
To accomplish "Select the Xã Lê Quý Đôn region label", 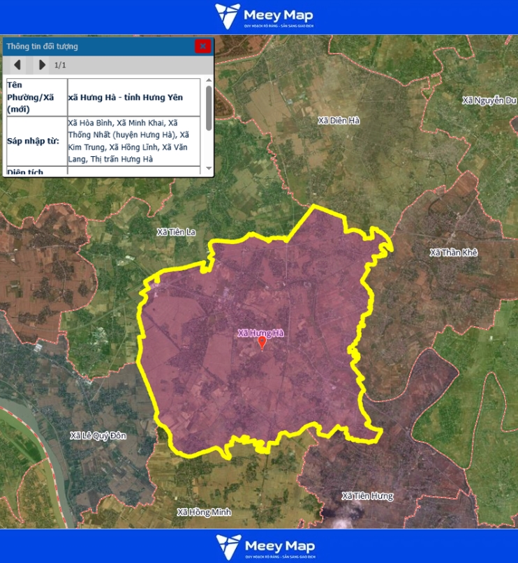I will 98,435.
